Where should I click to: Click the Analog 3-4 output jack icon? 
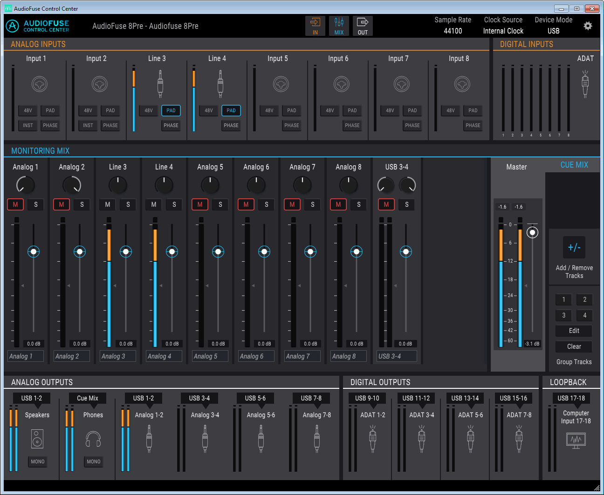click(205, 439)
